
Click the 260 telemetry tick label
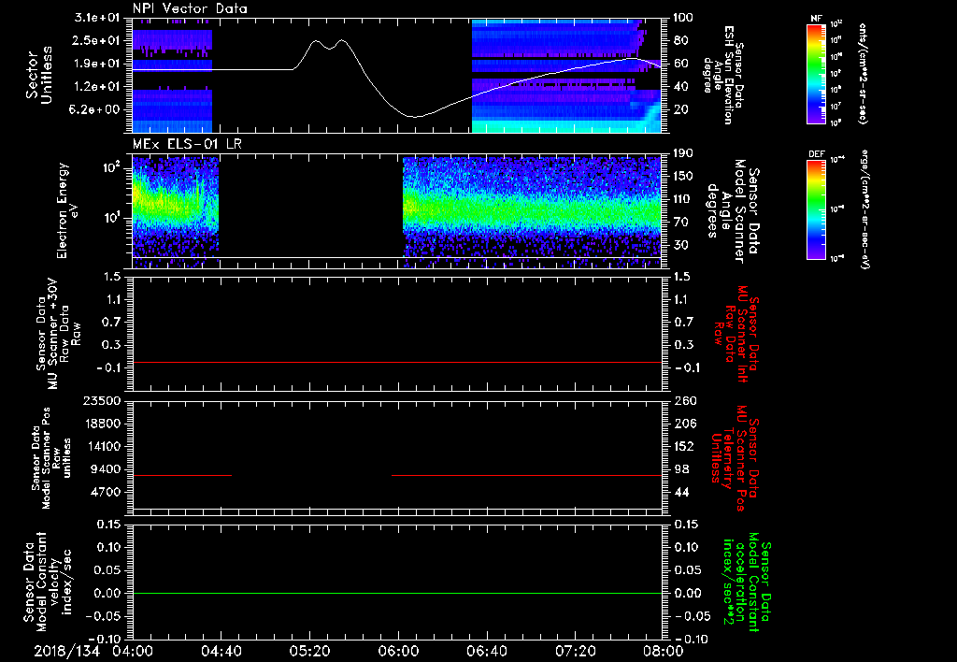684,400
